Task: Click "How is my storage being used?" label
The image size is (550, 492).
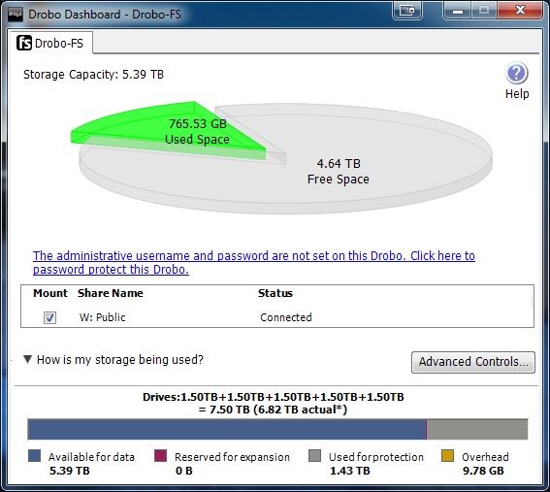Action: (x=120, y=360)
